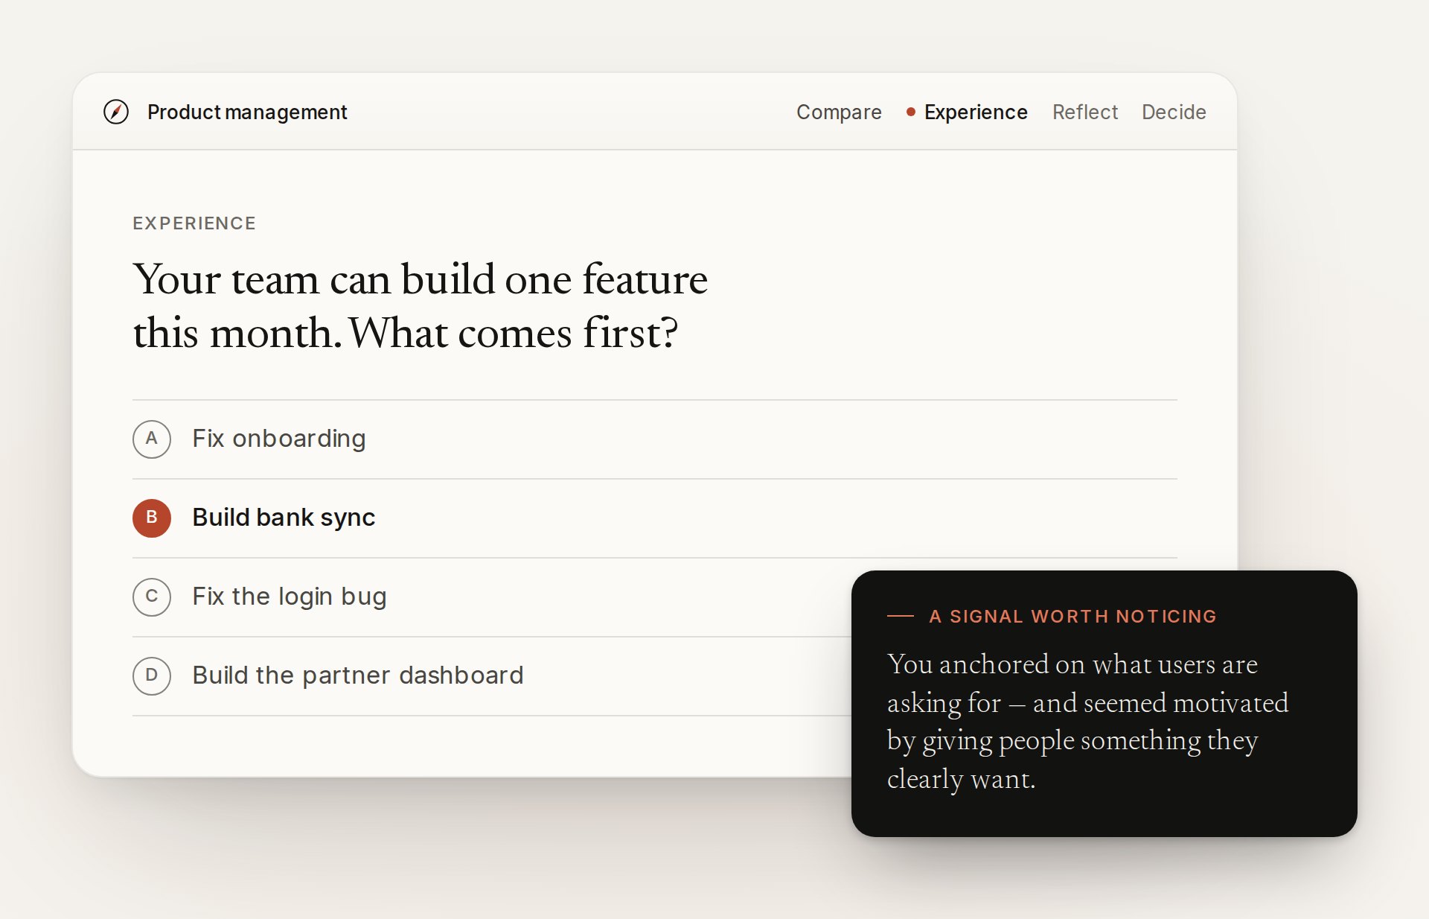This screenshot has width=1429, height=919.
Task: Click the question heading text
Action: pos(421,305)
